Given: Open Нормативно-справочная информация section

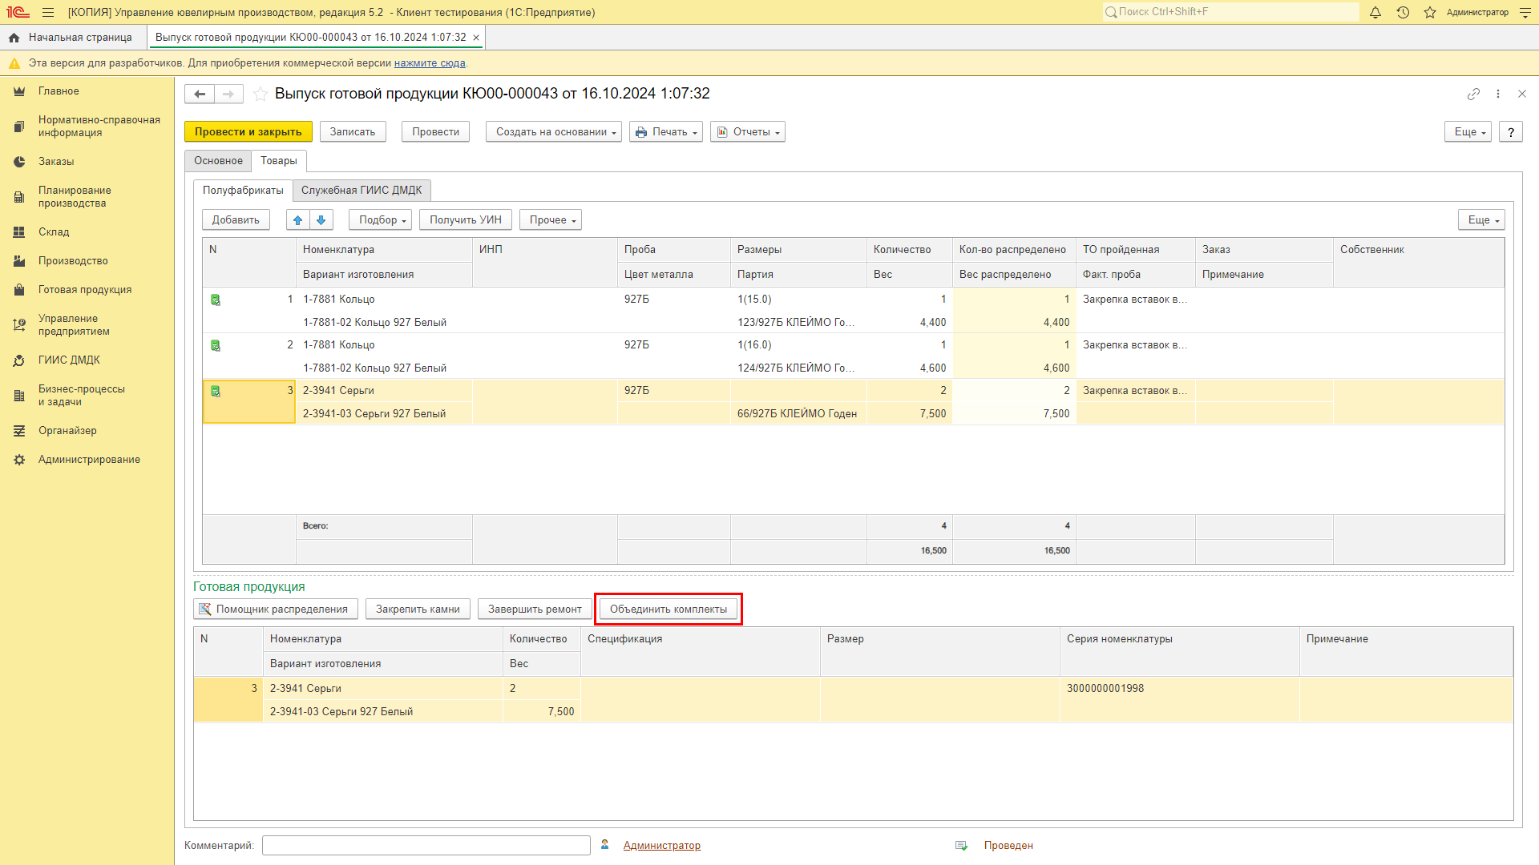Looking at the screenshot, I should click(99, 127).
